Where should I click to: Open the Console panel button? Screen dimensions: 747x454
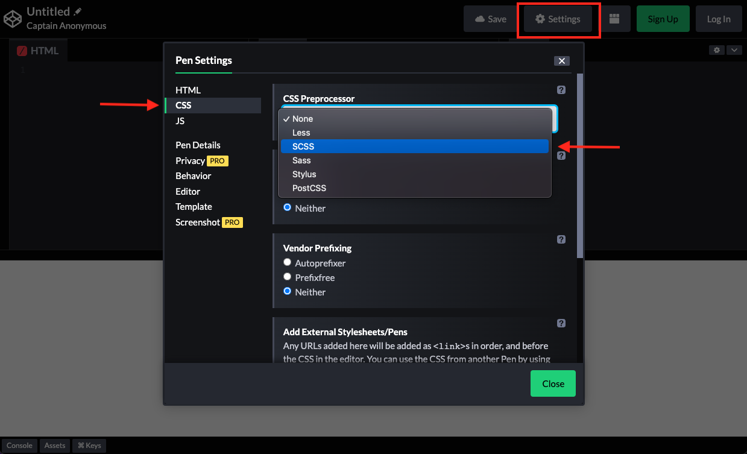coord(19,446)
